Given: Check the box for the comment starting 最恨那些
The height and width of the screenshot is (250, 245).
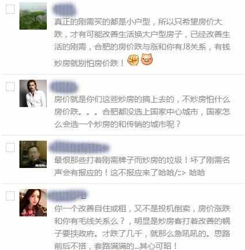Looking at the screenshot, I should point(10,147).
